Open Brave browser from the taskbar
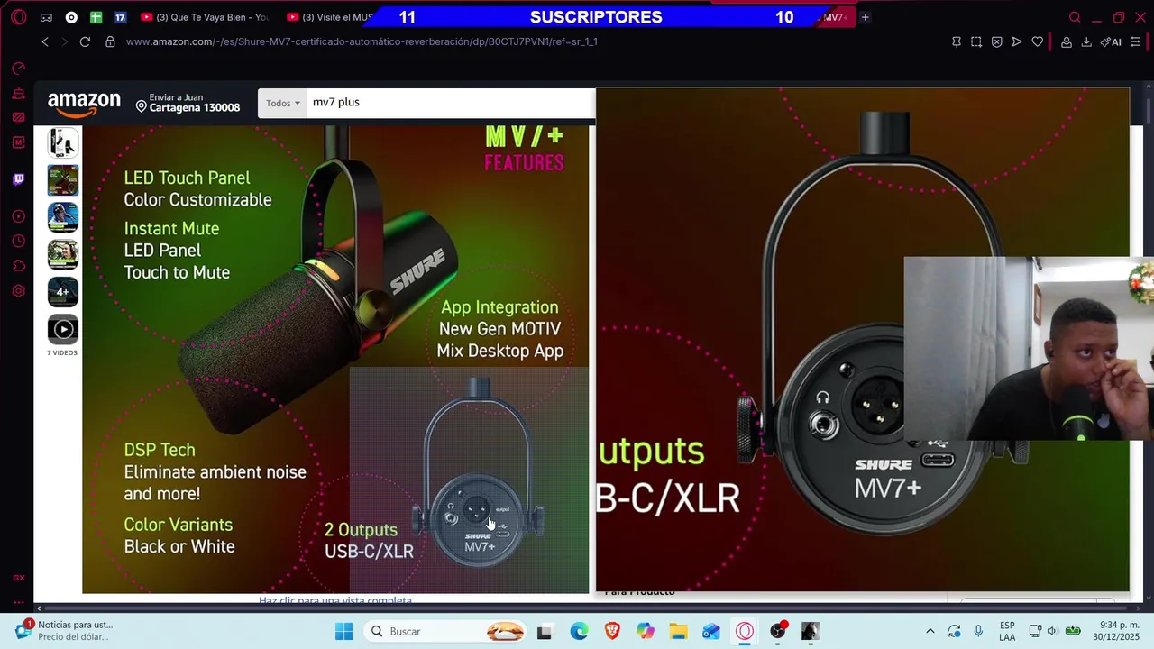Viewport: 1154px width, 649px height. pyautogui.click(x=612, y=631)
